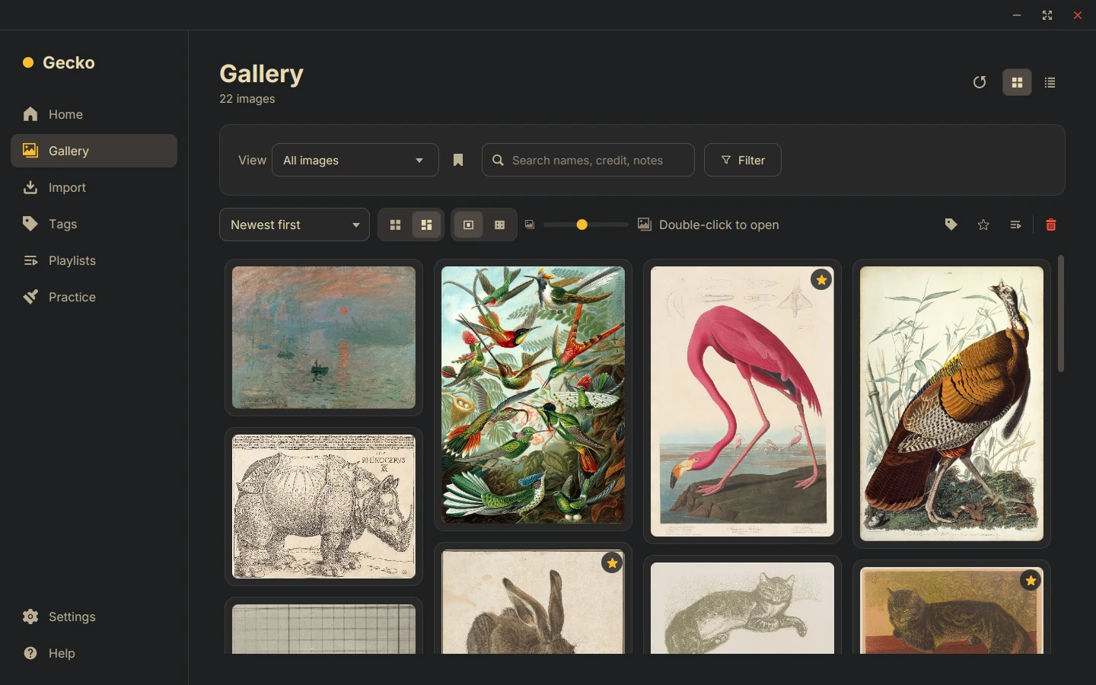Click the Search names, credit, notes field
Screen dimensions: 1096x685
588,160
